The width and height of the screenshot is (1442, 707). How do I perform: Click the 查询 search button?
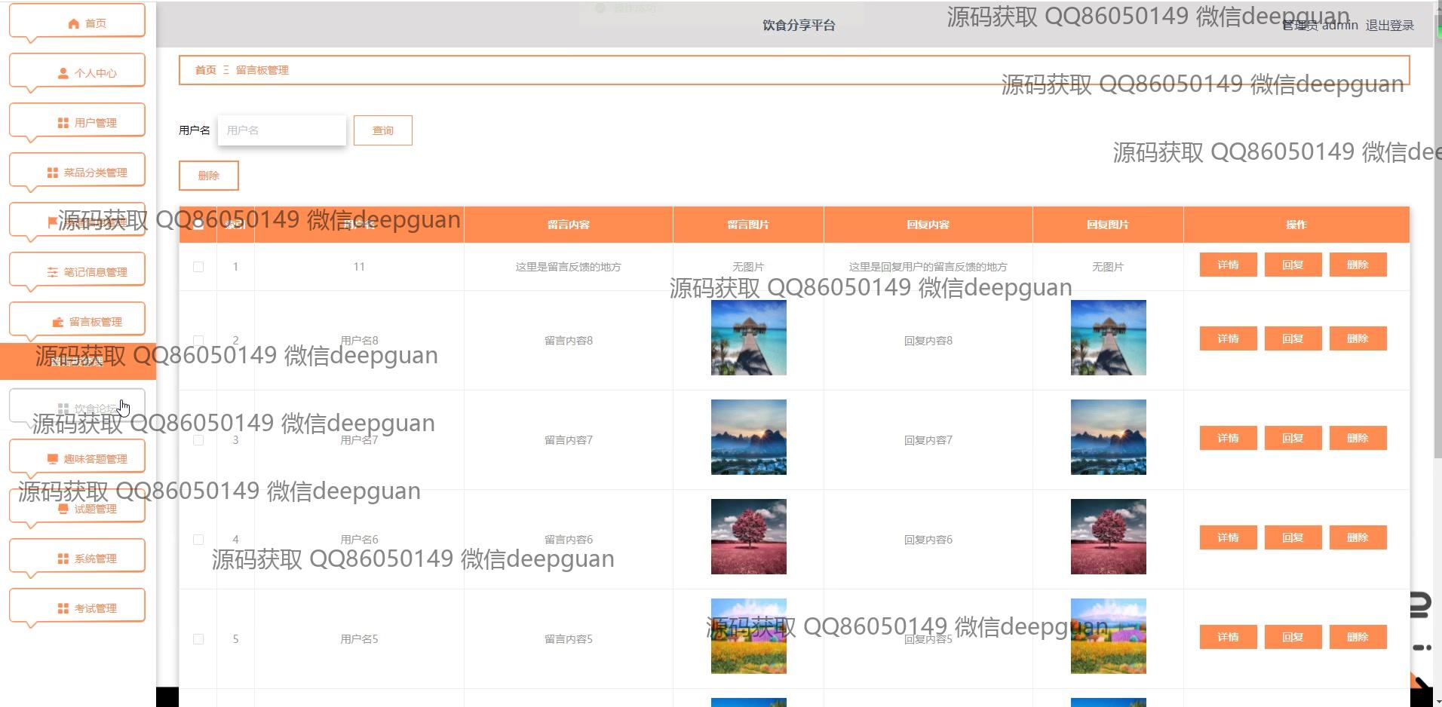[x=383, y=130]
